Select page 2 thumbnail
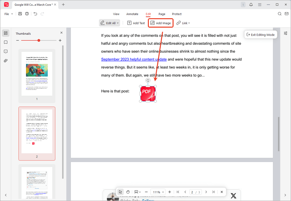Image resolution: width=291 pixels, height=201 pixels. 37,131
